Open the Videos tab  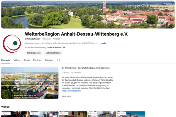[17, 60]
